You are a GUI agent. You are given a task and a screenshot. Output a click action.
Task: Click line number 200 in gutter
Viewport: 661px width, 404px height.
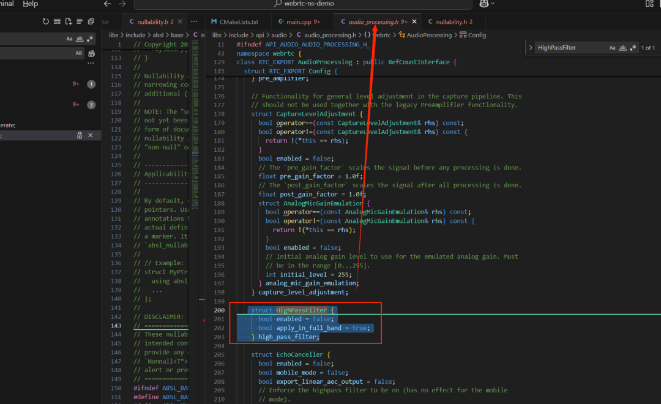[x=219, y=310]
